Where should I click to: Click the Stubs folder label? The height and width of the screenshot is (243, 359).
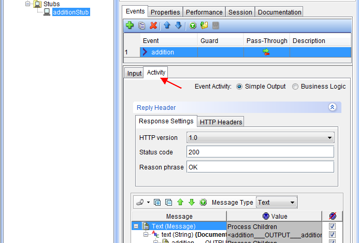point(51,4)
